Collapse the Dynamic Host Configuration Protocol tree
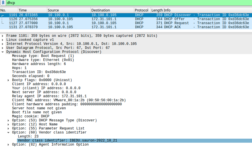Screen dimensions: 252x147 pos(3,52)
